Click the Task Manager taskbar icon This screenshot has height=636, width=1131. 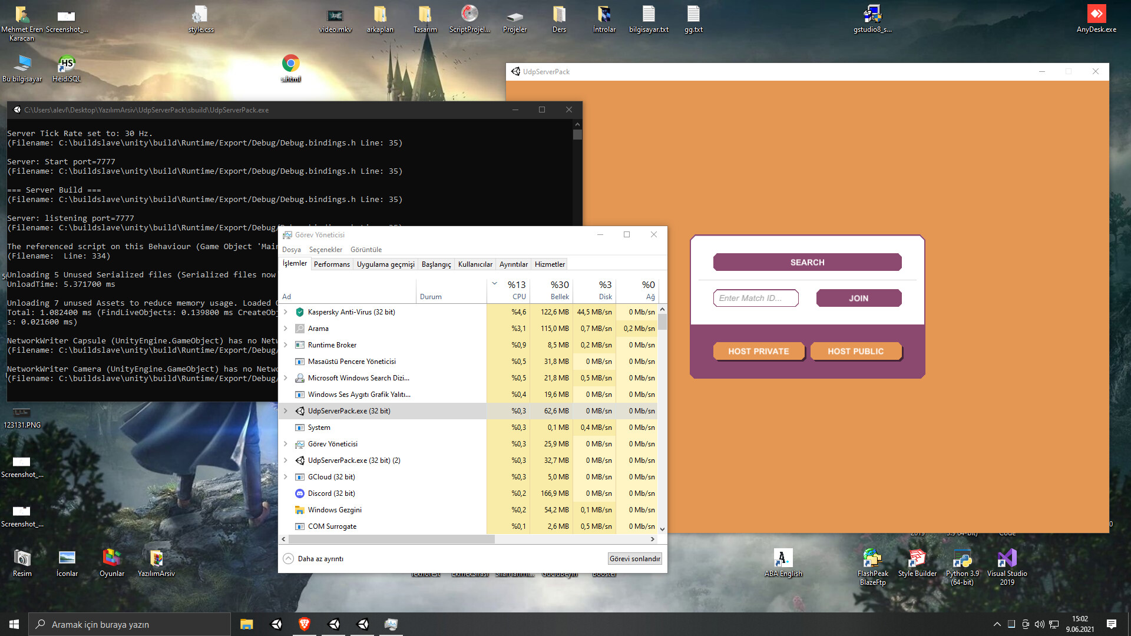click(391, 624)
